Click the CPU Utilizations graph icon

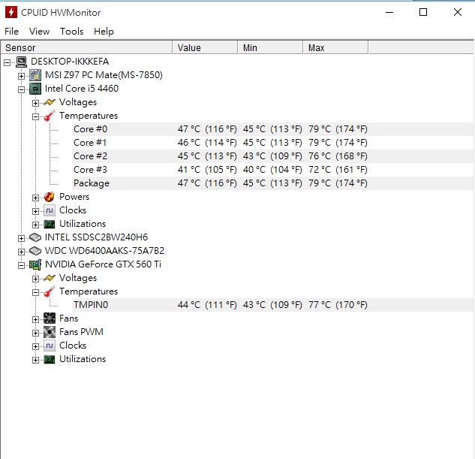coord(50,224)
